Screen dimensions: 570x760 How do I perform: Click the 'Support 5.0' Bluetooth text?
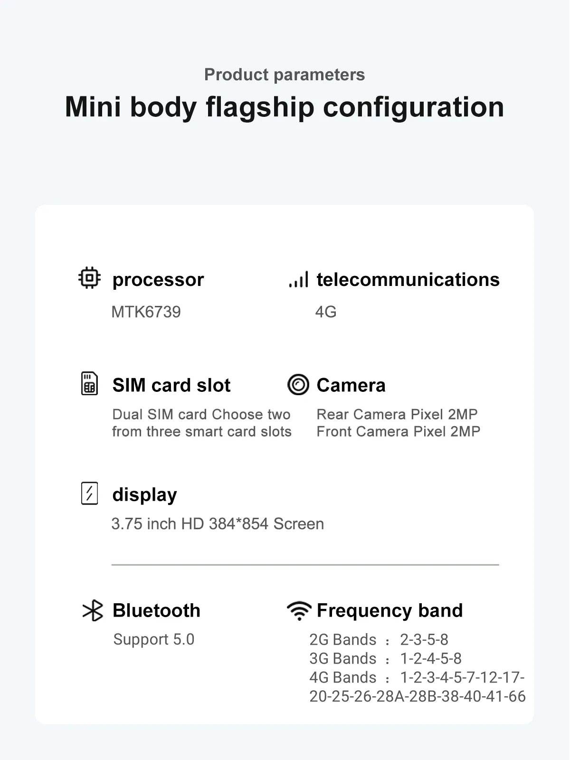pyautogui.click(x=154, y=639)
